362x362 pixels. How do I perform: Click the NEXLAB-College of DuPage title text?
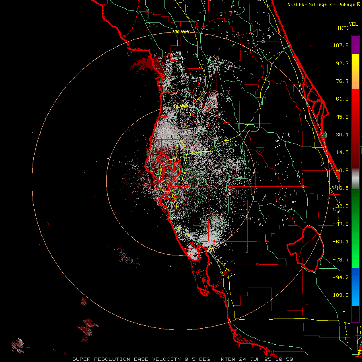(x=323, y=4)
